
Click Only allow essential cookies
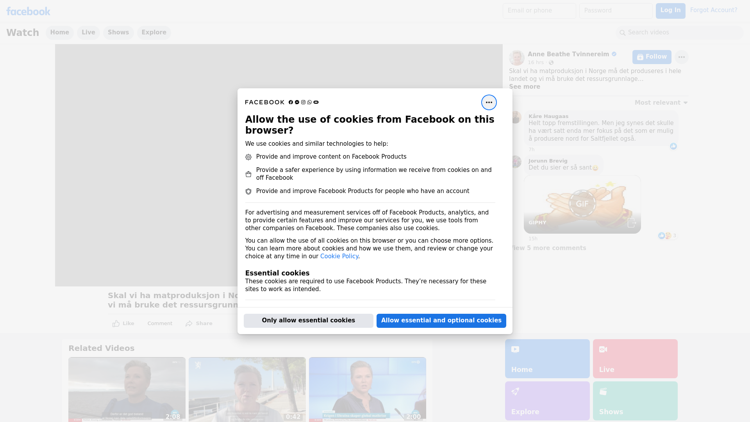coord(309,321)
